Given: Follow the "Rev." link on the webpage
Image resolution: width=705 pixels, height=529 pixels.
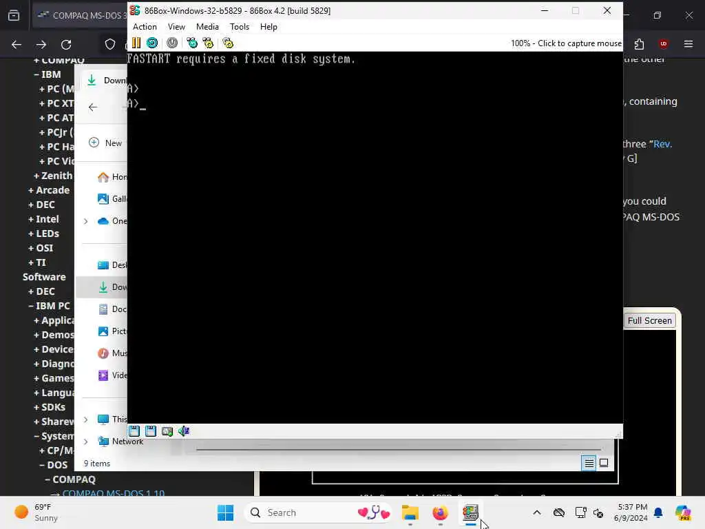Looking at the screenshot, I should tap(662, 144).
